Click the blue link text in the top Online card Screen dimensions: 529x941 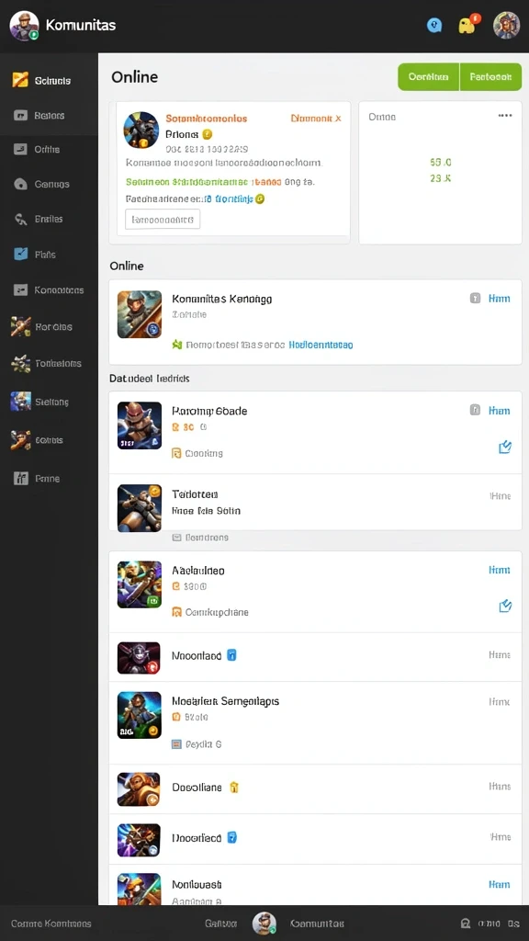234,198
